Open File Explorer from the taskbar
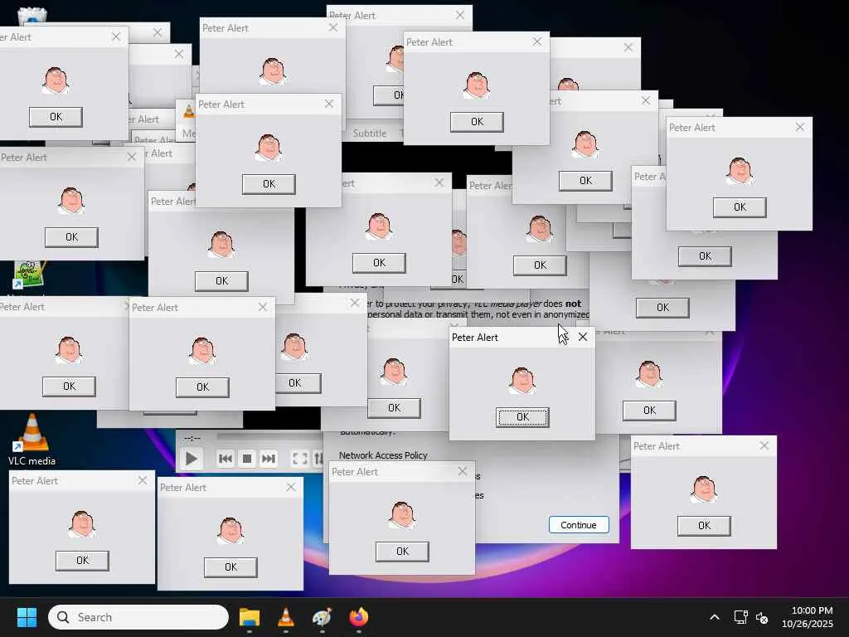849x637 pixels. click(250, 617)
